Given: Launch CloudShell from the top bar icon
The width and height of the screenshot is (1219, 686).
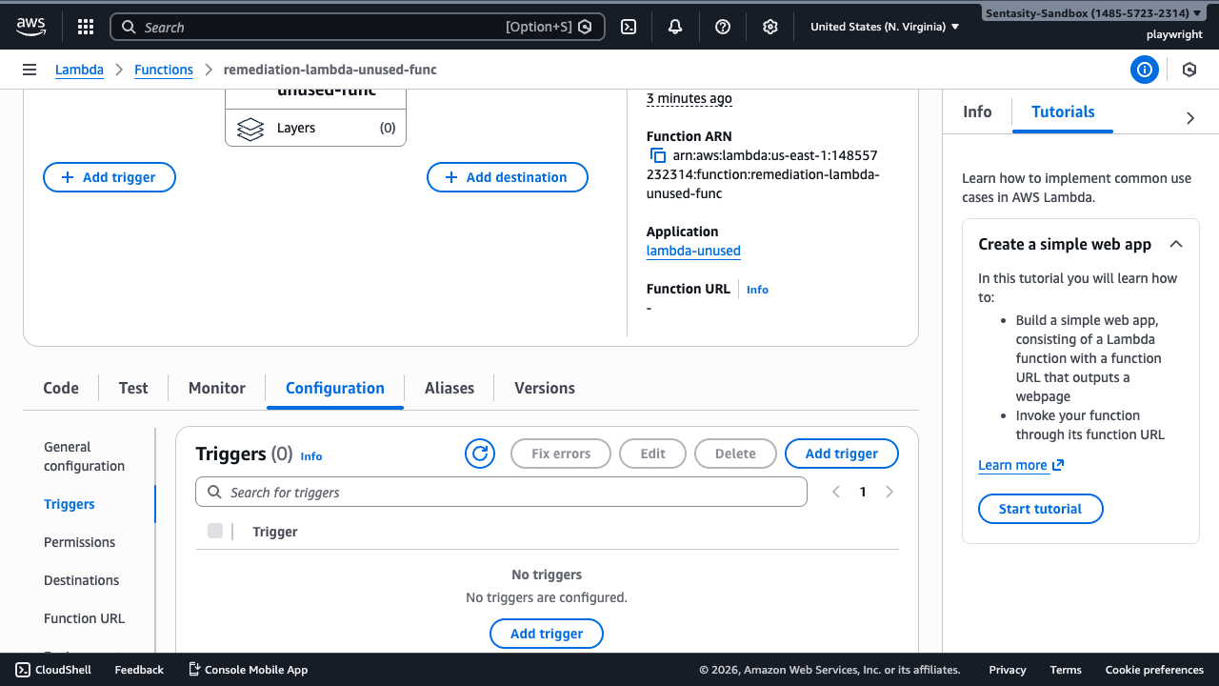Looking at the screenshot, I should pyautogui.click(x=629, y=27).
